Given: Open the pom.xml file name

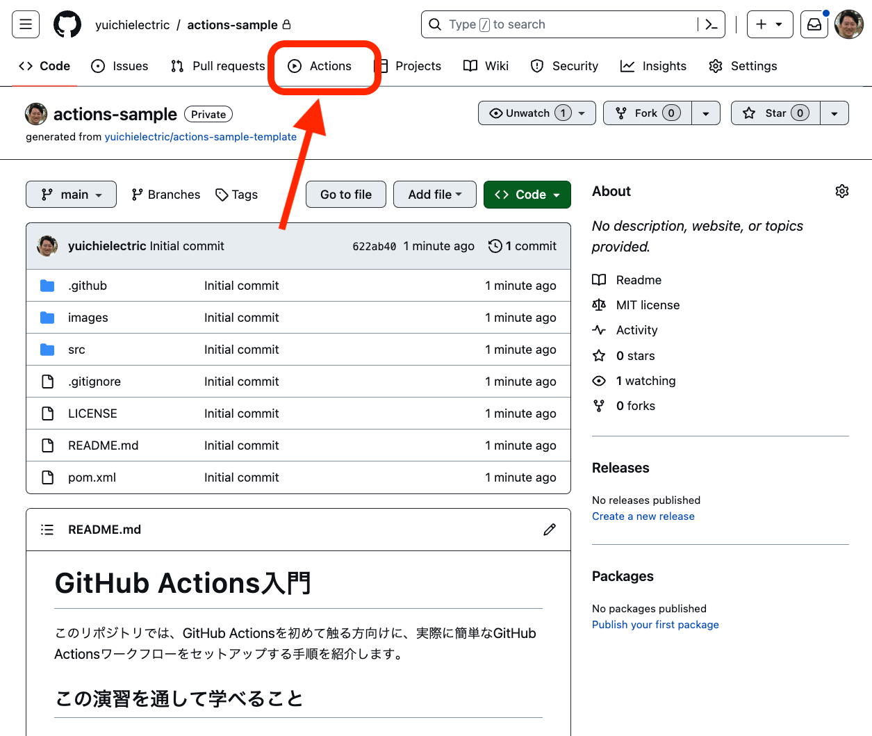Looking at the screenshot, I should click(x=92, y=477).
